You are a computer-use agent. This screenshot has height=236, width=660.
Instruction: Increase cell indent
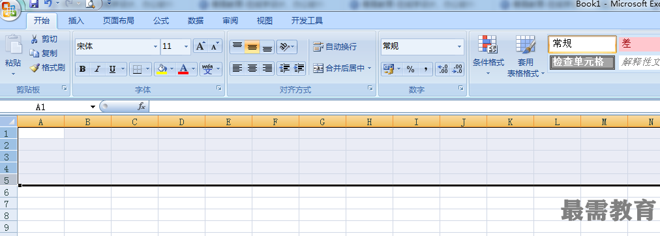pos(299,68)
